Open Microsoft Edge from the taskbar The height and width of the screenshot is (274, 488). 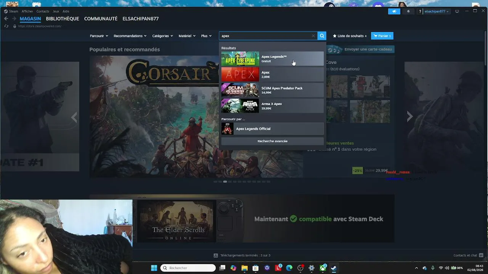[289, 268]
